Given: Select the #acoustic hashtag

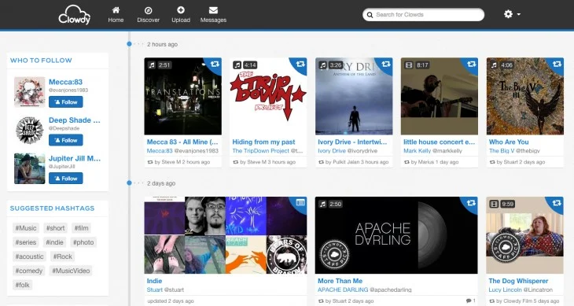Looking at the screenshot, I should click(29, 256).
